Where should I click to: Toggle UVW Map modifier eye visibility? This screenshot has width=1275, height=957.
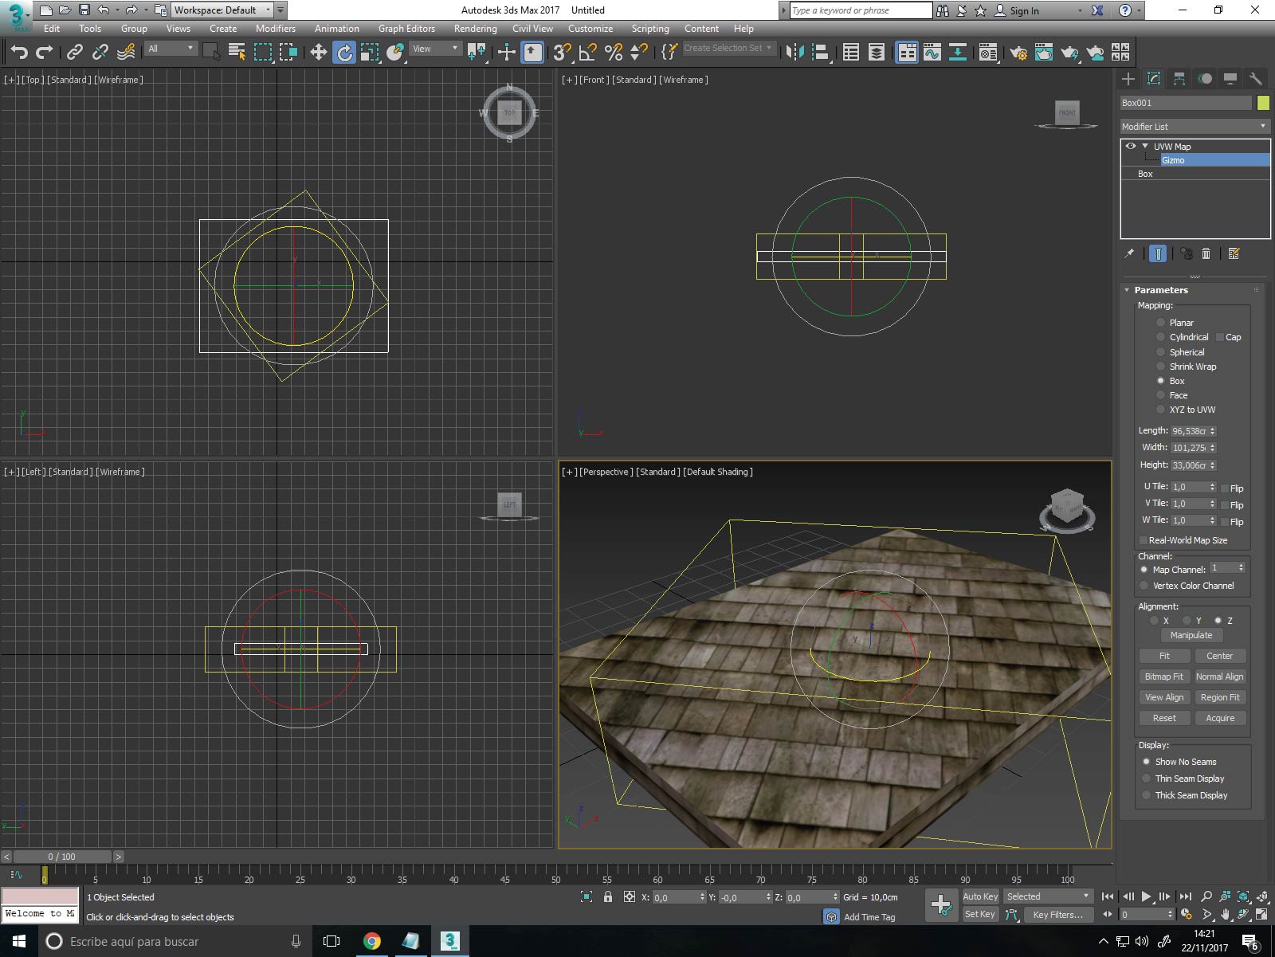coord(1130,147)
